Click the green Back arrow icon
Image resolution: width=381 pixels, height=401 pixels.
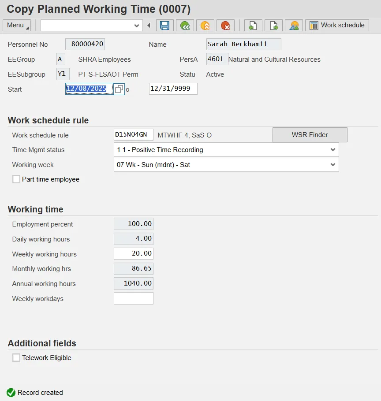click(185, 25)
